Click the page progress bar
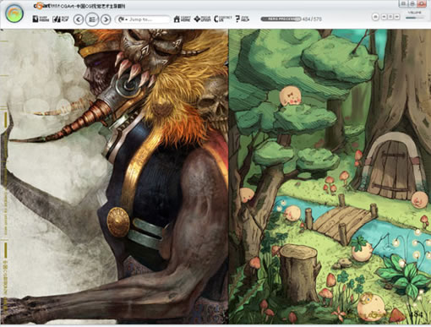The width and height of the screenshot is (431, 327). pos(281,19)
